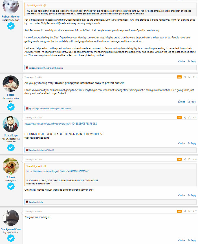Expand SpaceEdge quote in RobertMewler's post
Viewport: 198px width, 244px height.
pyautogui.click(x=45, y=5)
